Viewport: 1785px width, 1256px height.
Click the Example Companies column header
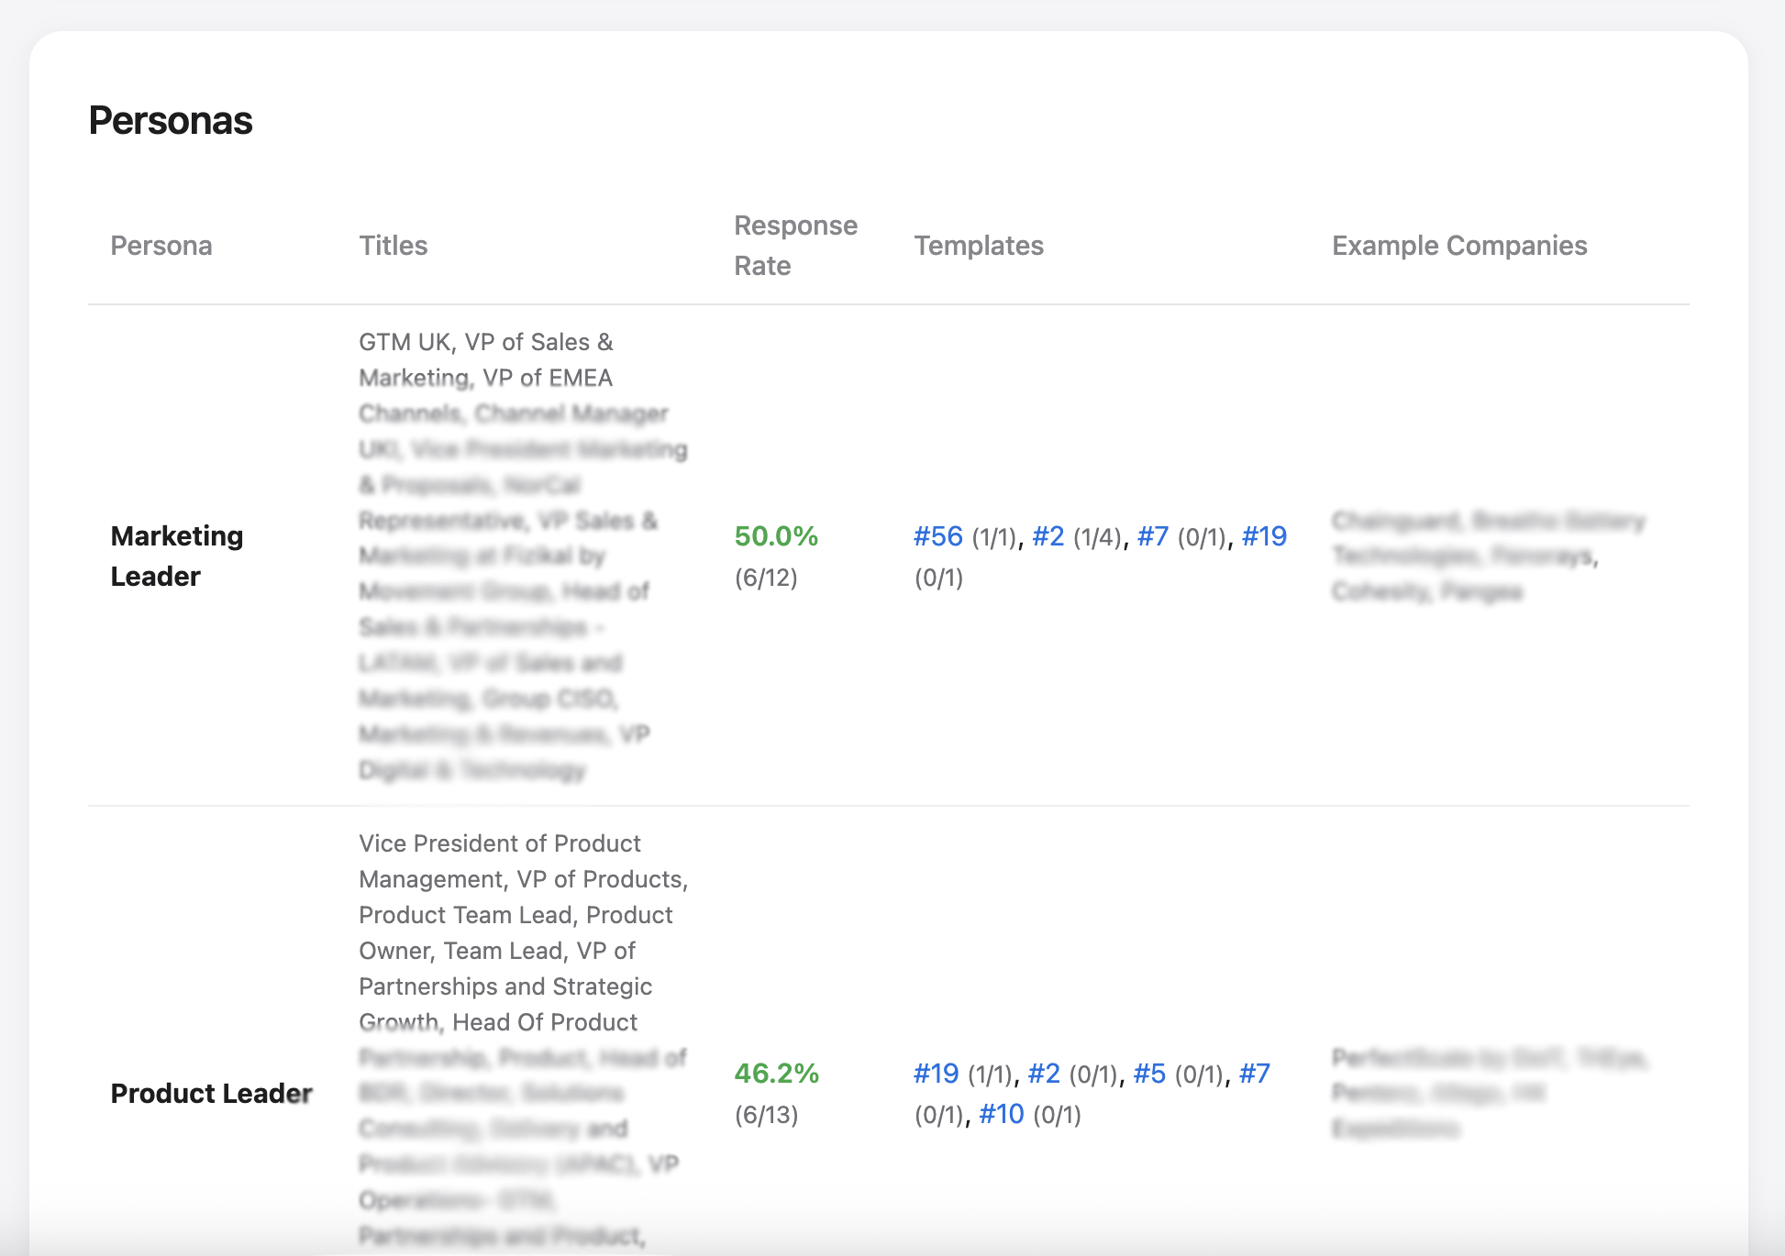pyautogui.click(x=1459, y=246)
